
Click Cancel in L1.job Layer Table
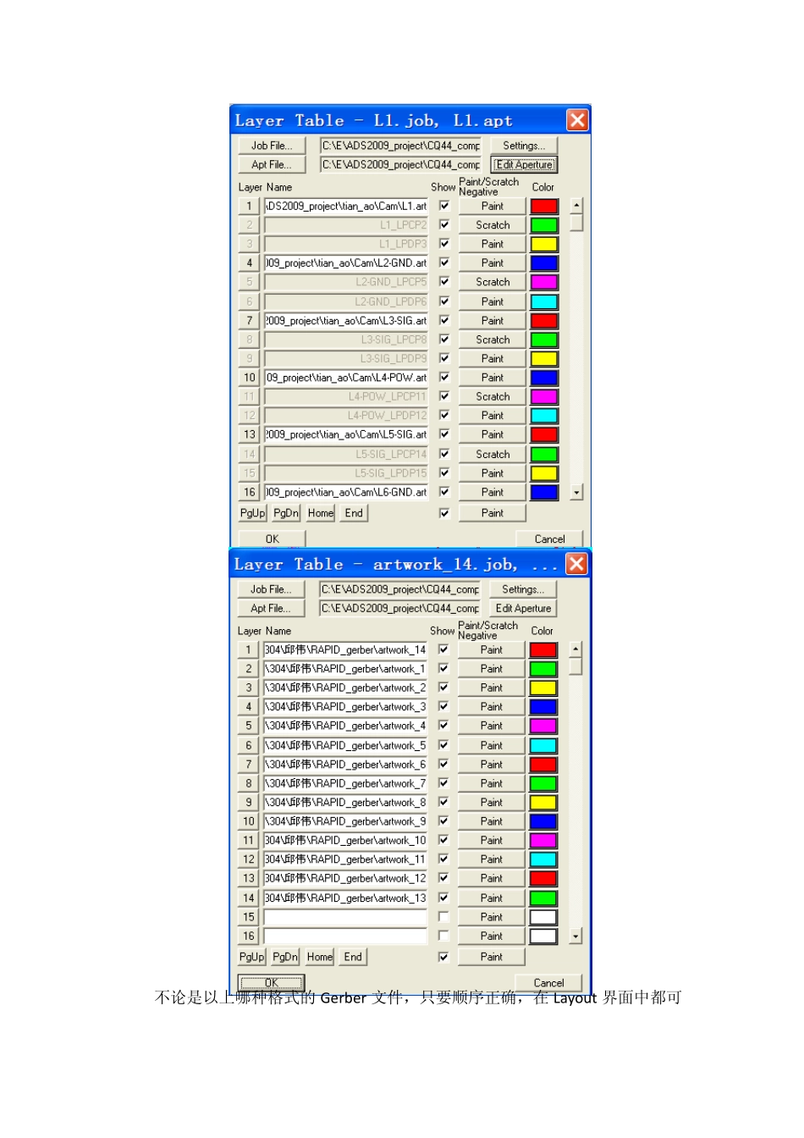coord(549,539)
